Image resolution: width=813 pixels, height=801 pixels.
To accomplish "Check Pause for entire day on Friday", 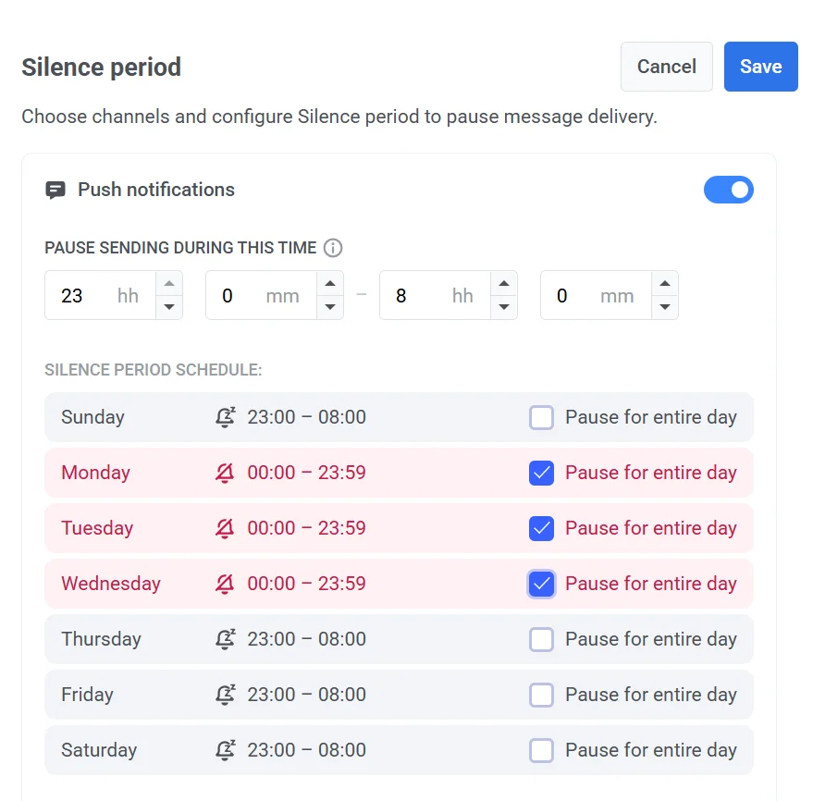I will click(541, 695).
